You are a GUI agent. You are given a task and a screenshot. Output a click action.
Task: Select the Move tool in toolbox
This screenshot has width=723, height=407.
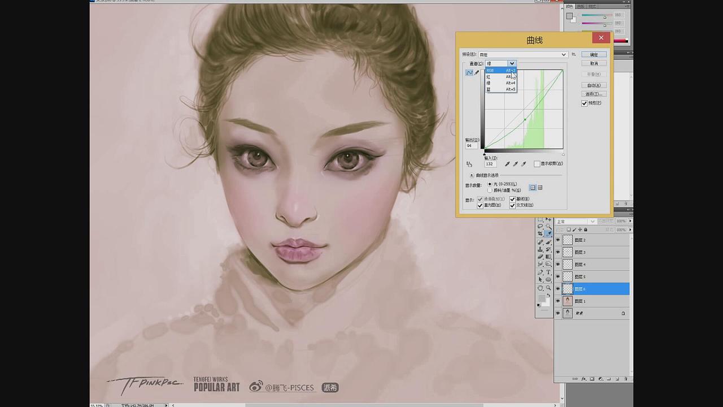point(548,219)
